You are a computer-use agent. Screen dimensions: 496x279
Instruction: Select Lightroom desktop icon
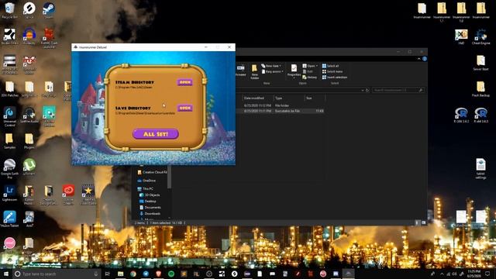[9, 193]
